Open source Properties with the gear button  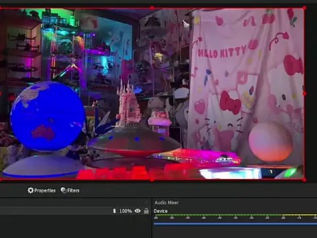coord(42,190)
